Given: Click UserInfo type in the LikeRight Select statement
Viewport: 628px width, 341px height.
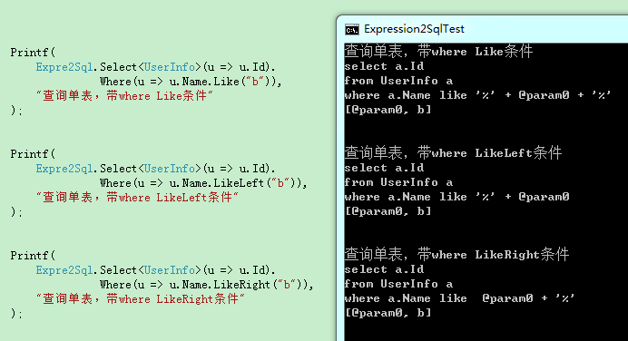Looking at the screenshot, I should point(170,270).
